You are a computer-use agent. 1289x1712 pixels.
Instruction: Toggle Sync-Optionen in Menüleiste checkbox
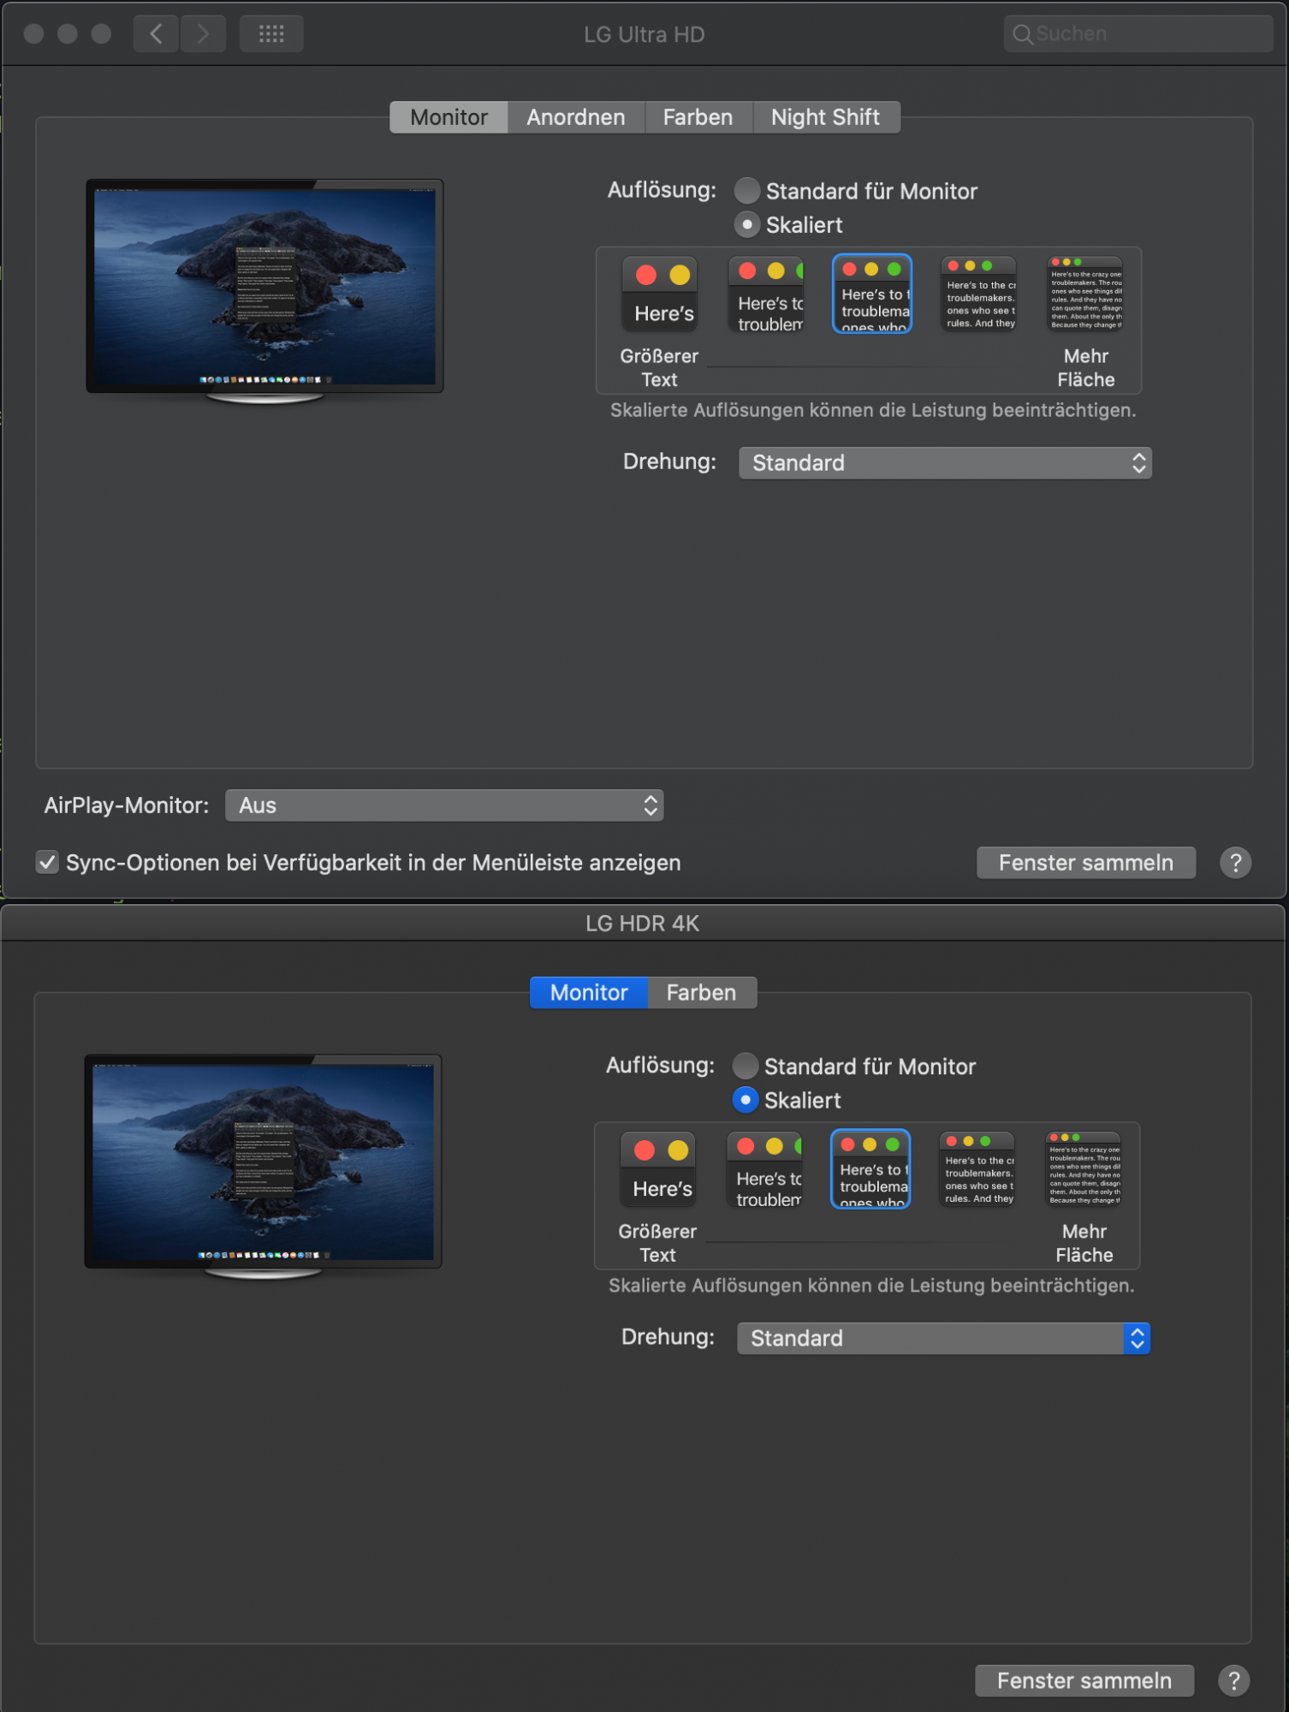(48, 862)
